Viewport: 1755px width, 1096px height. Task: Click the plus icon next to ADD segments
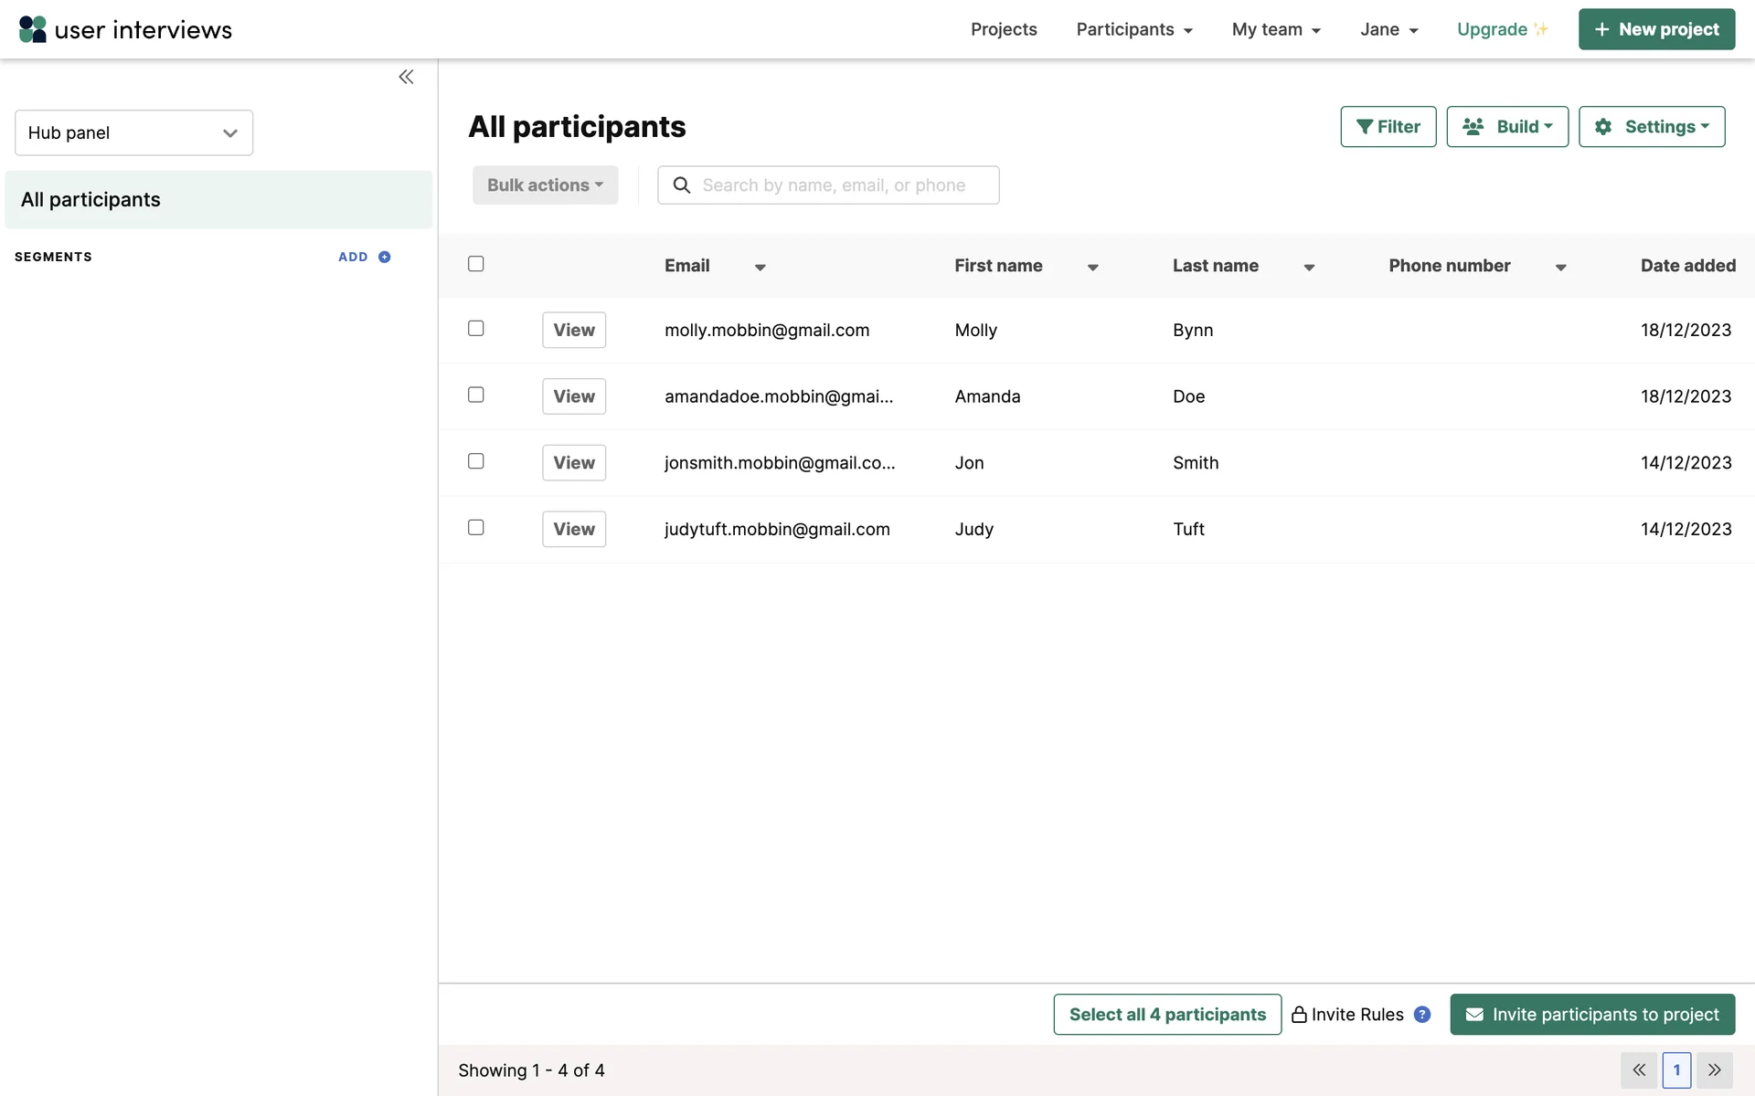tap(385, 258)
